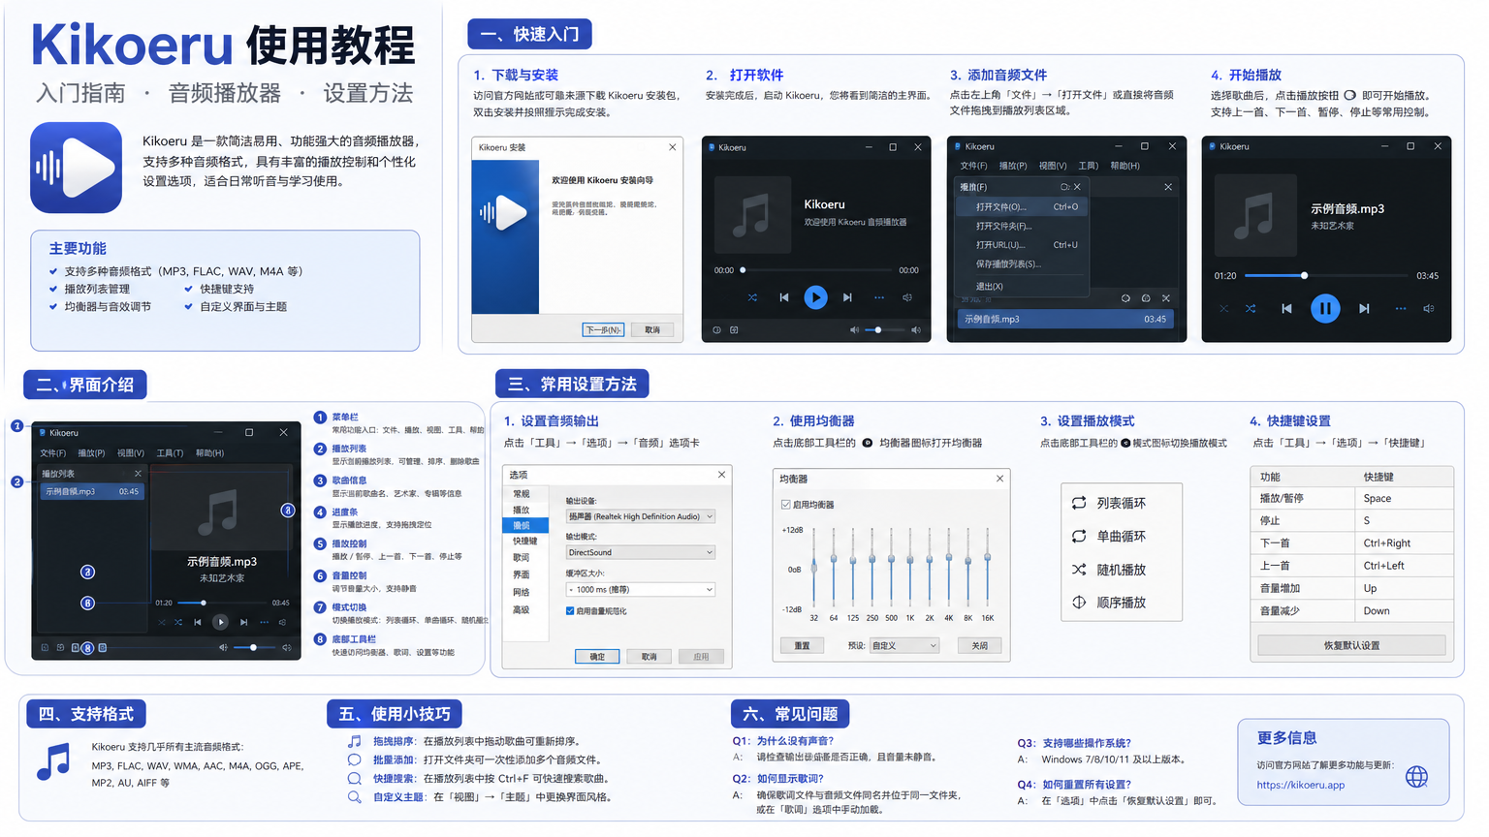The image size is (1489, 837).
Task: Click previous track icon in the step 4 playing window
Action: pyautogui.click(x=1286, y=308)
